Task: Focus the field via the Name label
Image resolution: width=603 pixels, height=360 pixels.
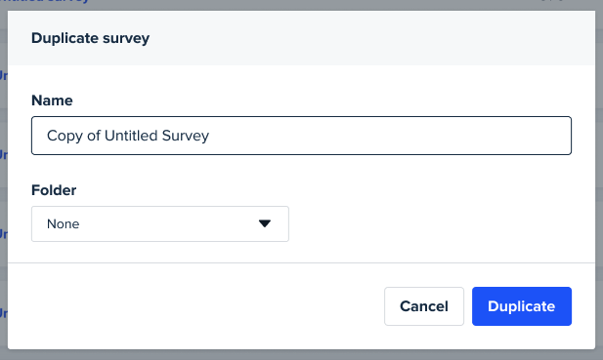Action: coord(52,100)
